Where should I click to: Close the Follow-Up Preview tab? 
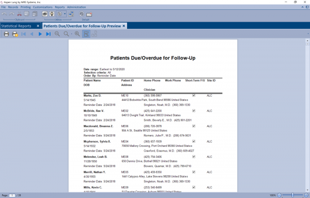124,26
